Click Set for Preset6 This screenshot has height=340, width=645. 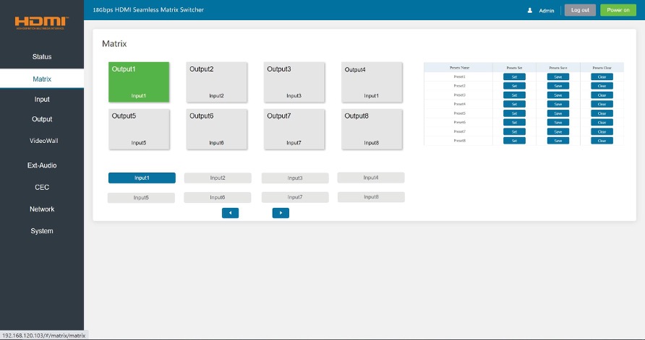tap(514, 123)
